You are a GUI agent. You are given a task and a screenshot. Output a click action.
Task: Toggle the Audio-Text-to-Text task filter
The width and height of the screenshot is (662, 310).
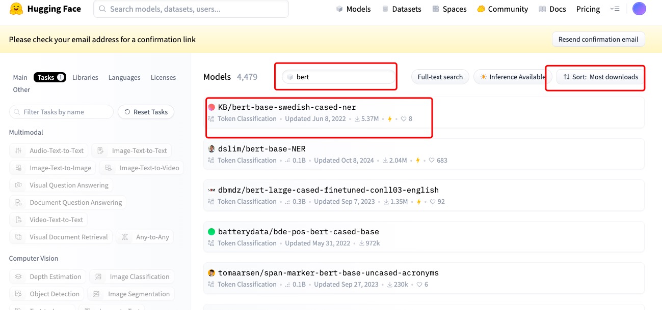click(49, 151)
